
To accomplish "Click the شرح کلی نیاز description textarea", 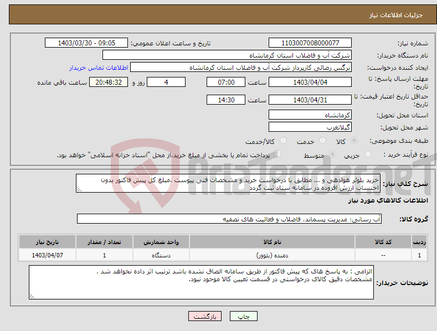I will pyautogui.click(x=228, y=183).
